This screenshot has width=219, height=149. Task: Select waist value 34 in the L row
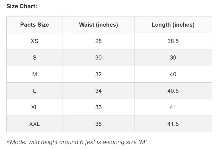[x=99, y=91]
